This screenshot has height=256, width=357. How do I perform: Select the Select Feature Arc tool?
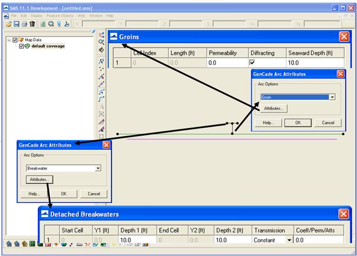point(102,92)
